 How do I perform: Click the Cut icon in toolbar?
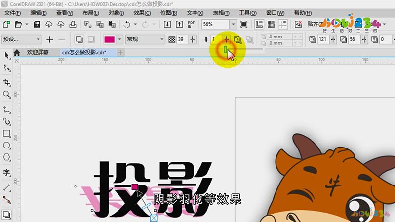point(88,24)
